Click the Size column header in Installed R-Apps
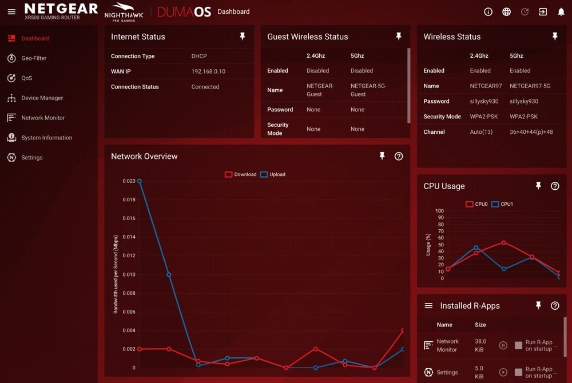Image resolution: width=572 pixels, height=383 pixels. (480, 325)
